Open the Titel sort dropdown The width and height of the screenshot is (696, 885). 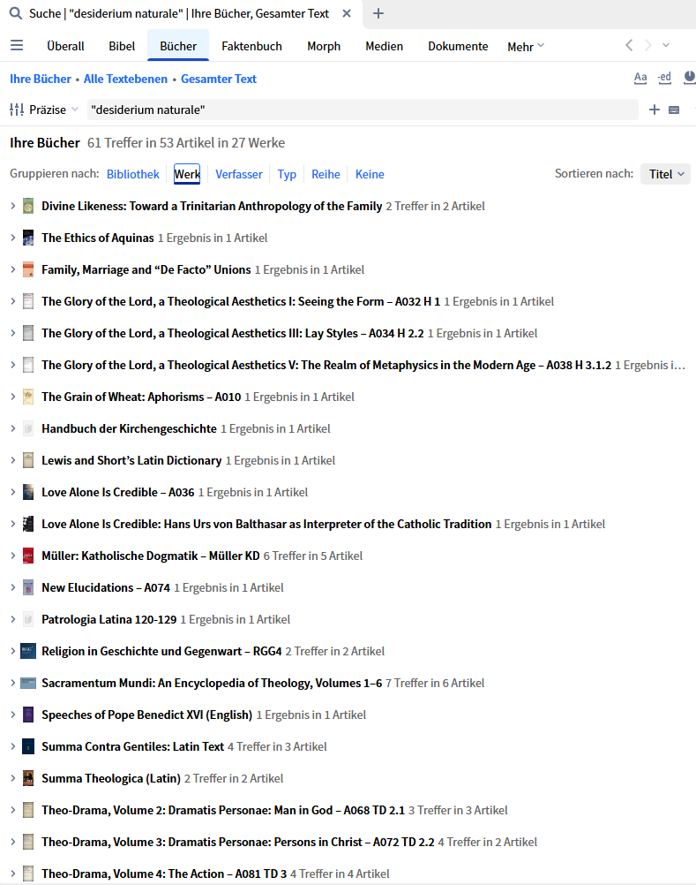click(666, 174)
